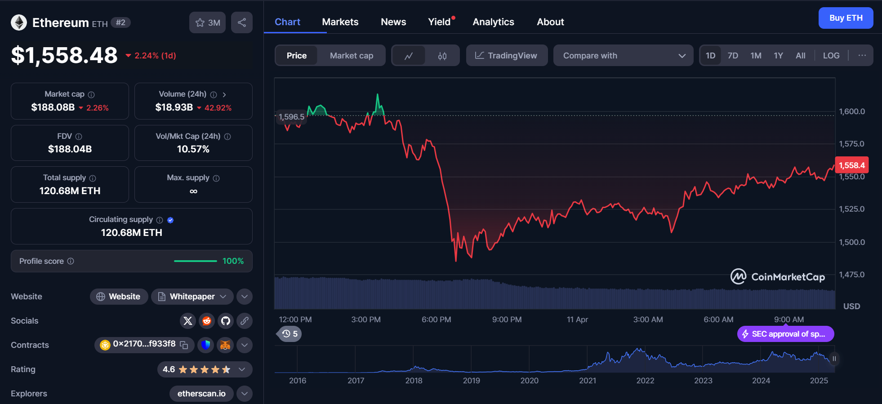Expand the 4.6 rating dropdown
Viewport: 882px width, 404px height.
pos(205,369)
